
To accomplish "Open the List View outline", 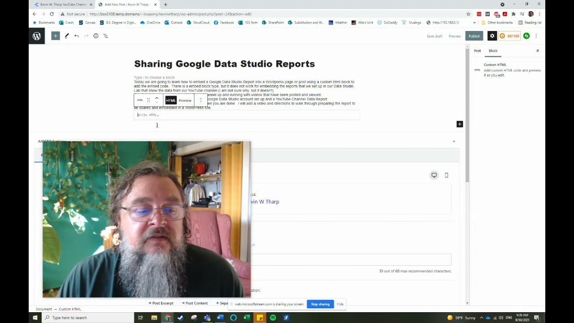I will pyautogui.click(x=106, y=36).
